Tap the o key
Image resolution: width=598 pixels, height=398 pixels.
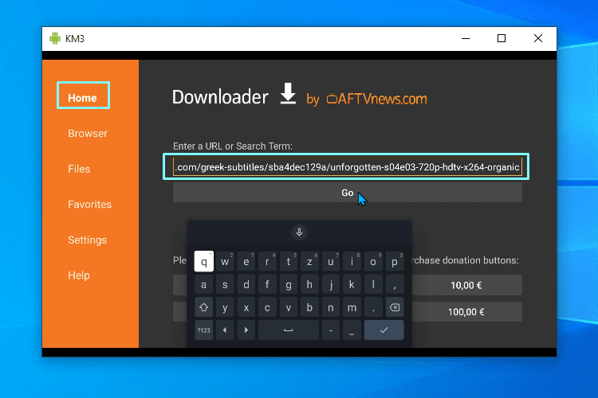click(373, 261)
